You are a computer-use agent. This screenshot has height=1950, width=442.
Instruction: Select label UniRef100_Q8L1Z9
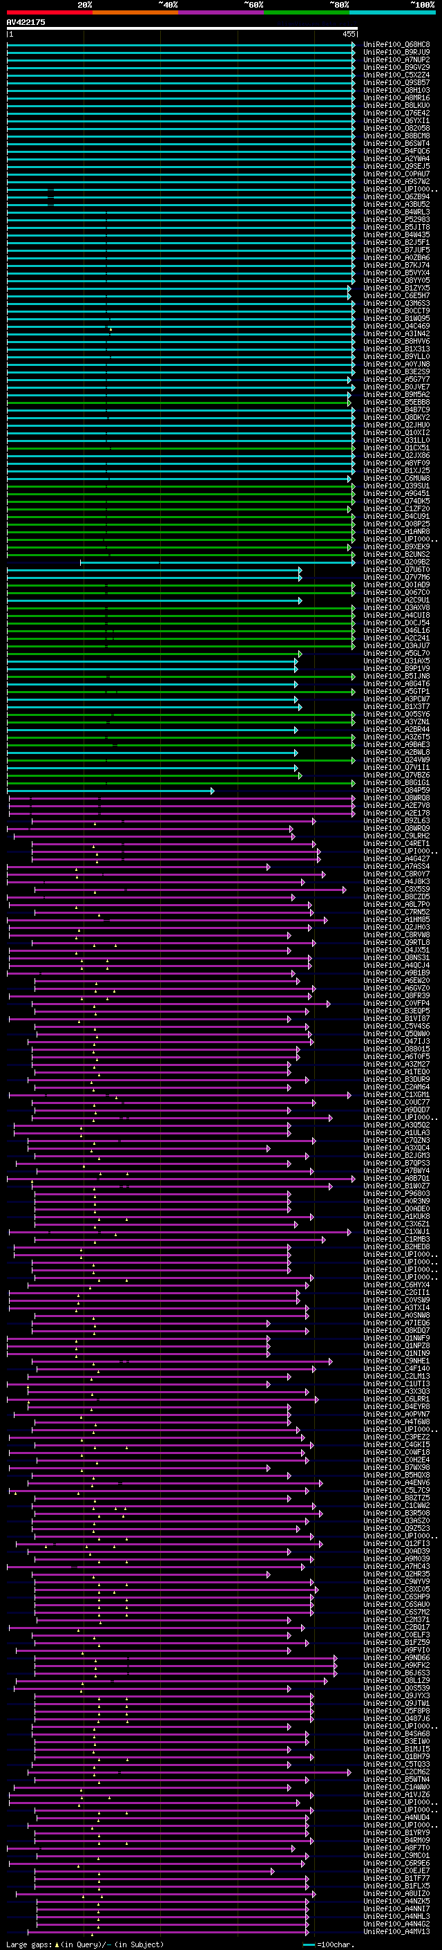tap(396, 1680)
